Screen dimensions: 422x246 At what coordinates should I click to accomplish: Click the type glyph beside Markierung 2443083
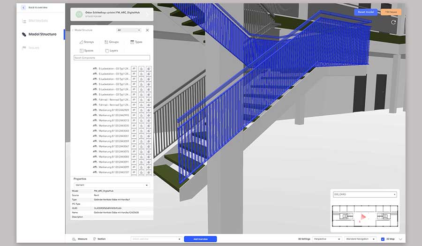pyautogui.click(x=95, y=157)
